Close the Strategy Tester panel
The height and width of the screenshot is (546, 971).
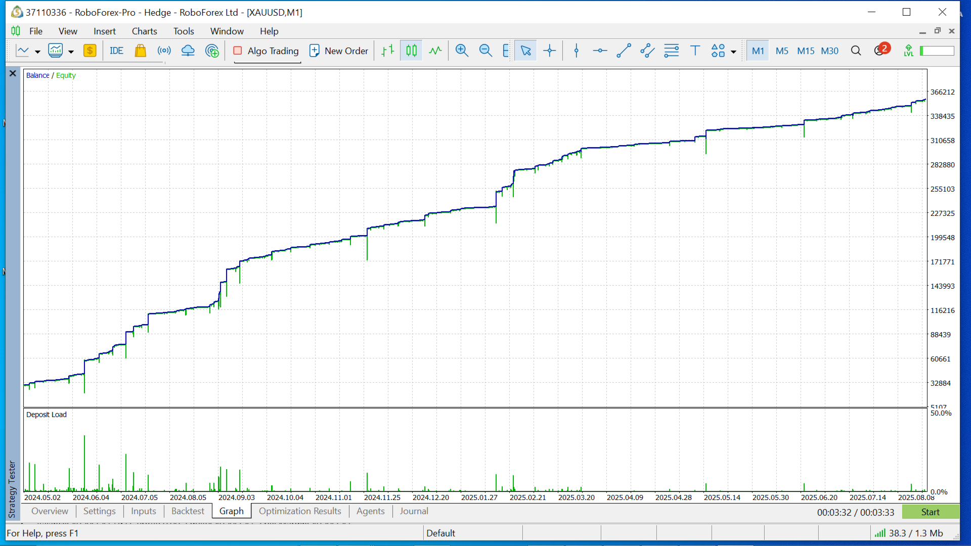tap(13, 73)
